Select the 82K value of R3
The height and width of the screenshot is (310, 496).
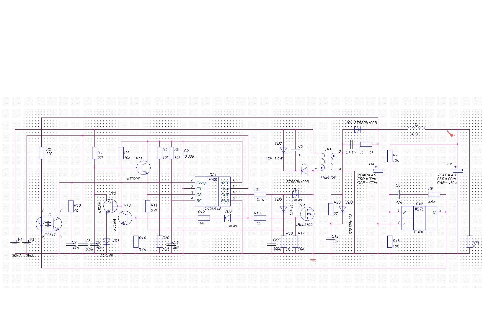point(101,158)
